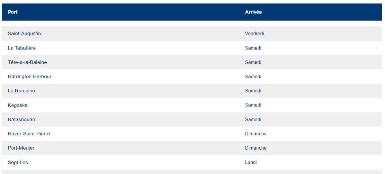Select the Dimanche arrival for Port-Menier
Viewport: 385px width, 174px height.
pyautogui.click(x=256, y=148)
